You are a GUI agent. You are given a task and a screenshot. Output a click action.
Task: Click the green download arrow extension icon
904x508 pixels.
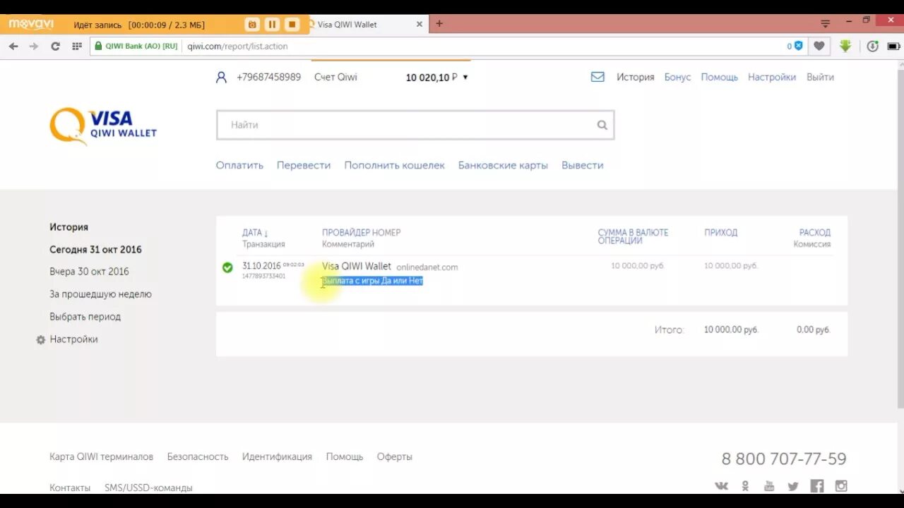(845, 46)
